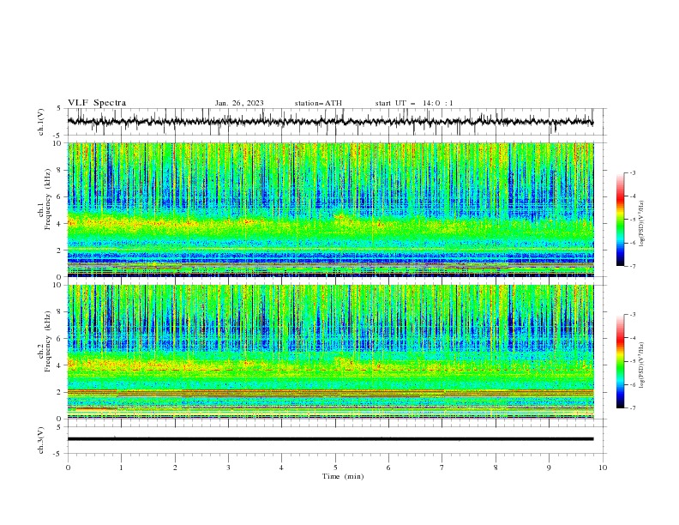Click the 'Time (min)' axis label

343,476
